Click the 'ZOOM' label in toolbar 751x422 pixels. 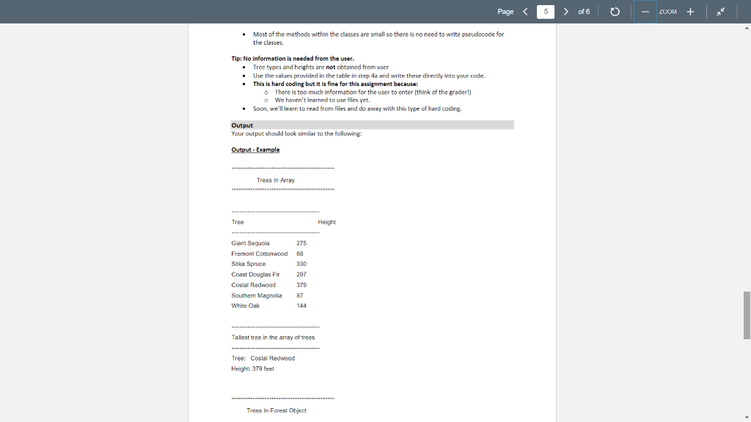pyautogui.click(x=667, y=12)
